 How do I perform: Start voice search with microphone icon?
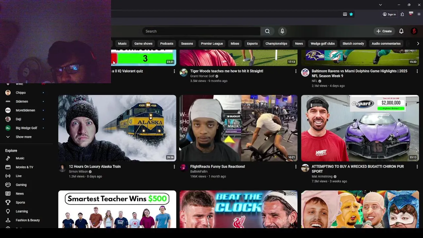(282, 31)
